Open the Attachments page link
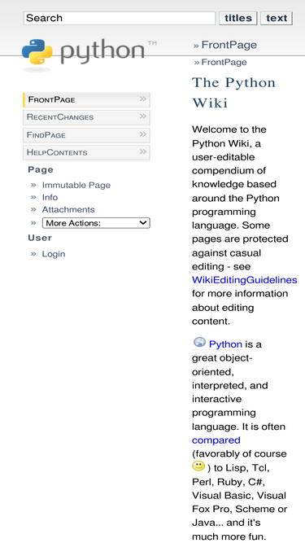The width and height of the screenshot is (305, 543). (68, 209)
